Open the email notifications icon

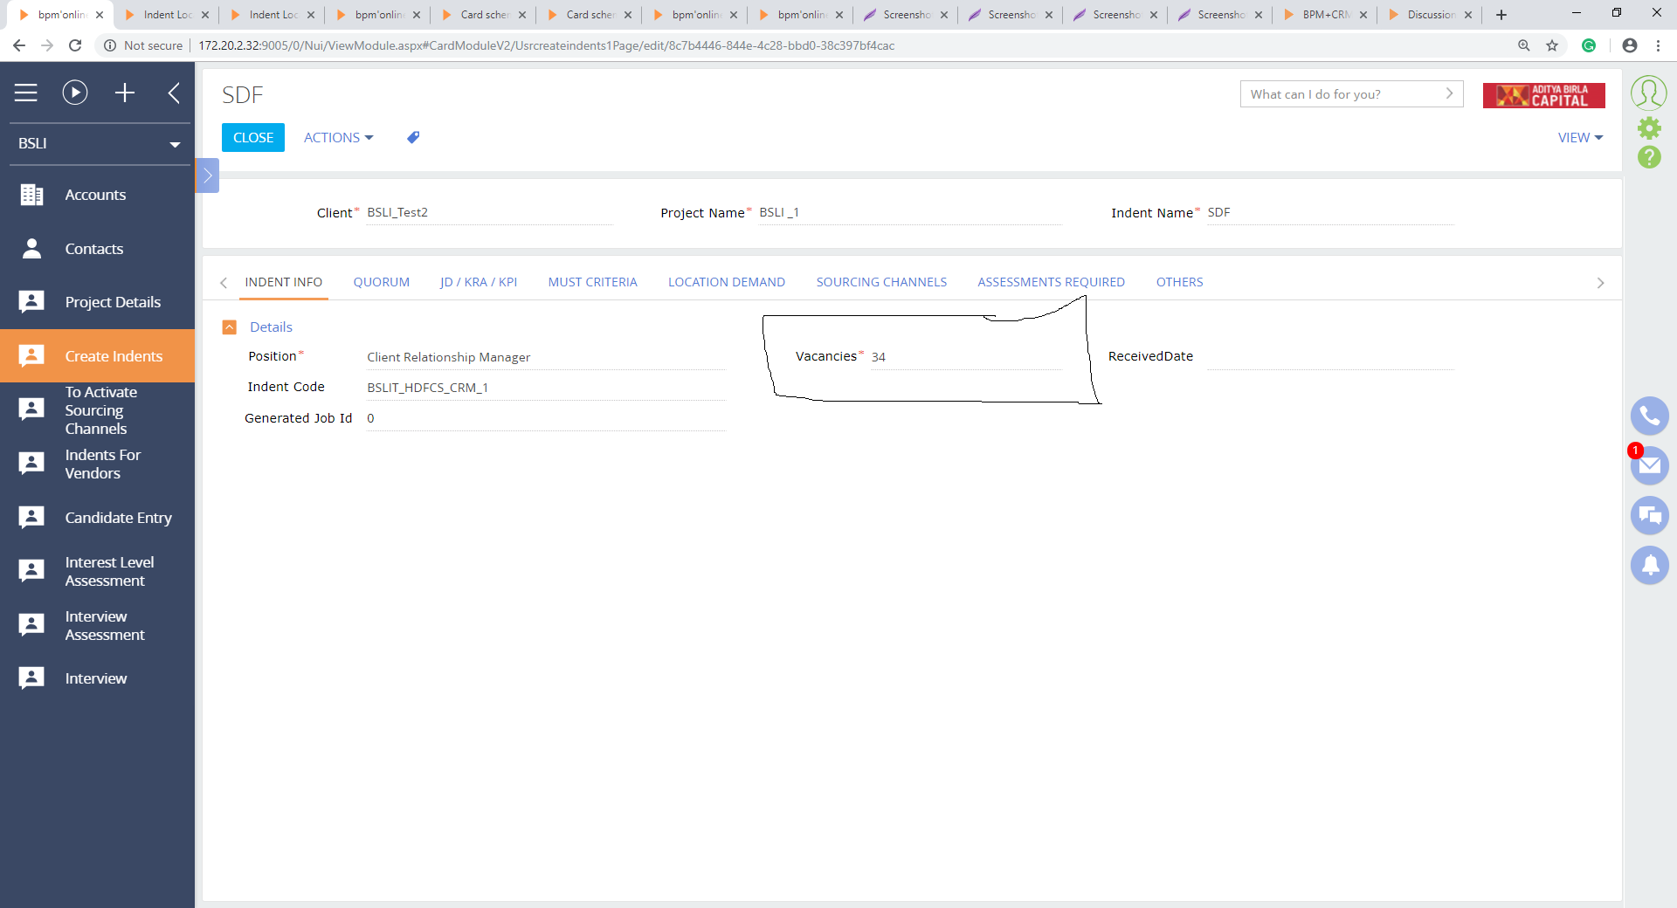click(x=1649, y=466)
